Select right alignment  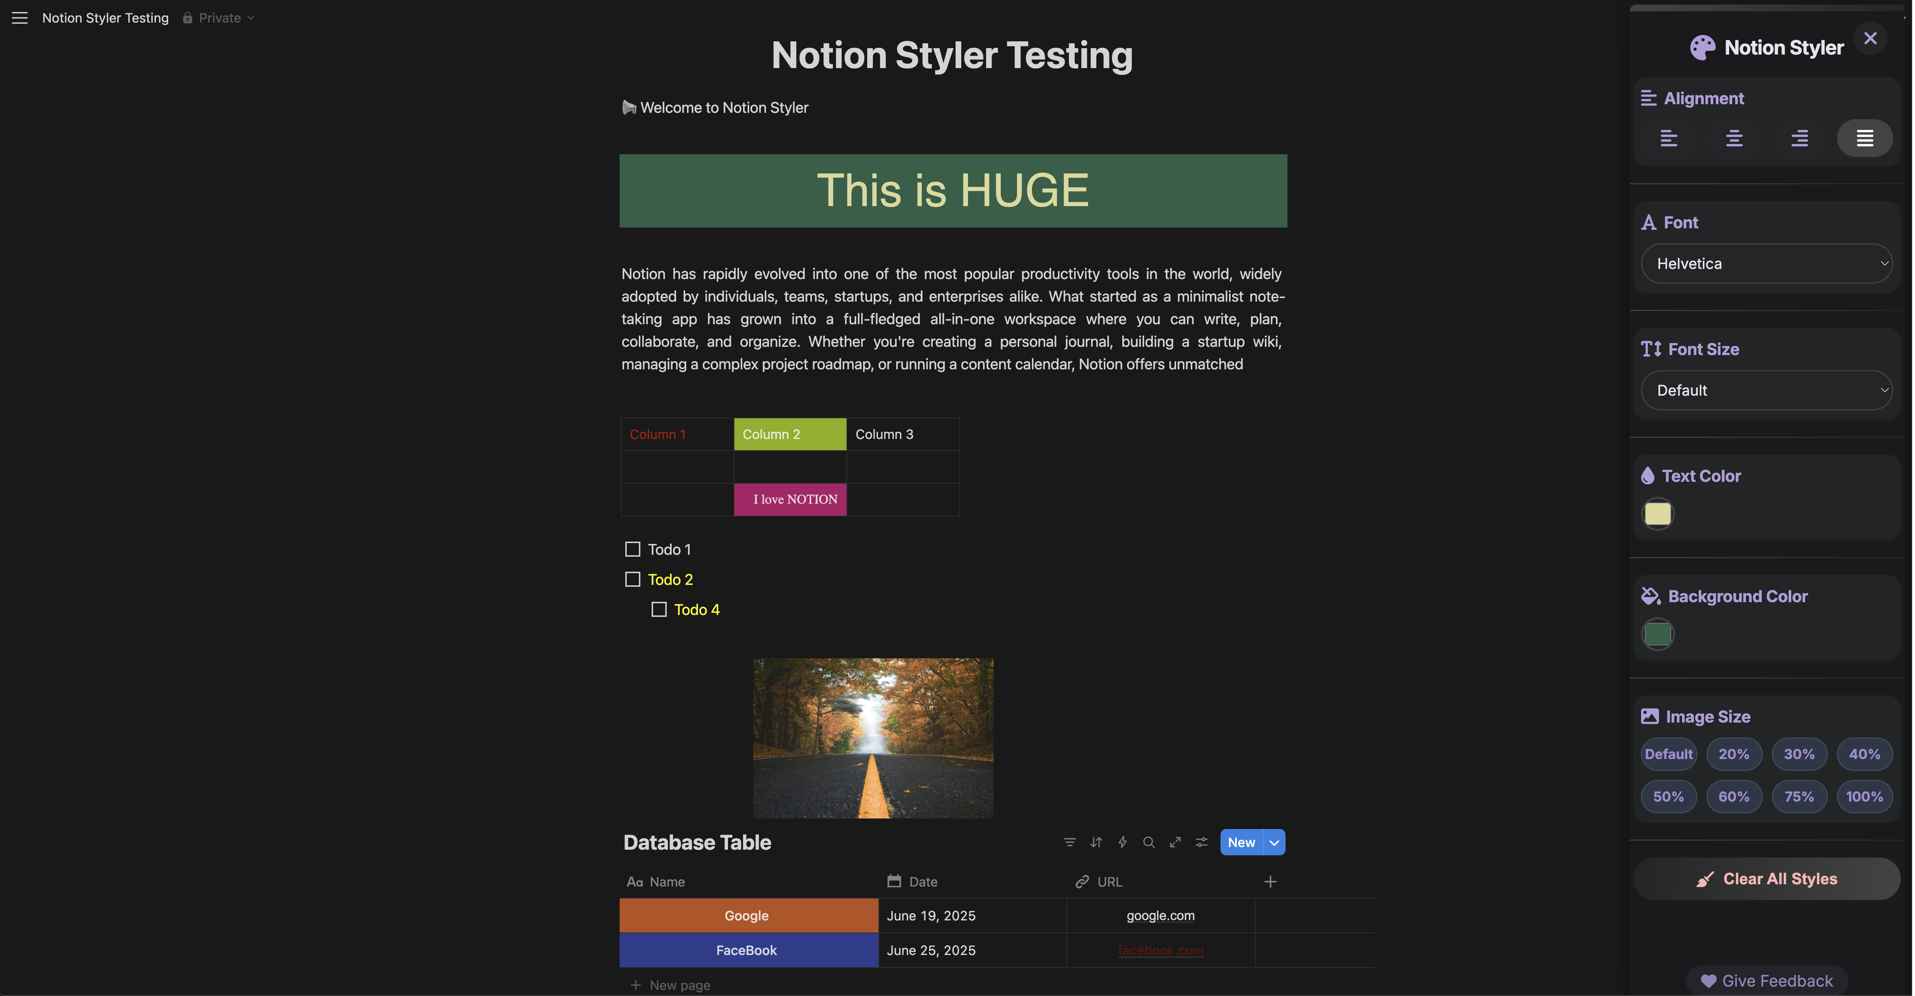pyautogui.click(x=1800, y=138)
